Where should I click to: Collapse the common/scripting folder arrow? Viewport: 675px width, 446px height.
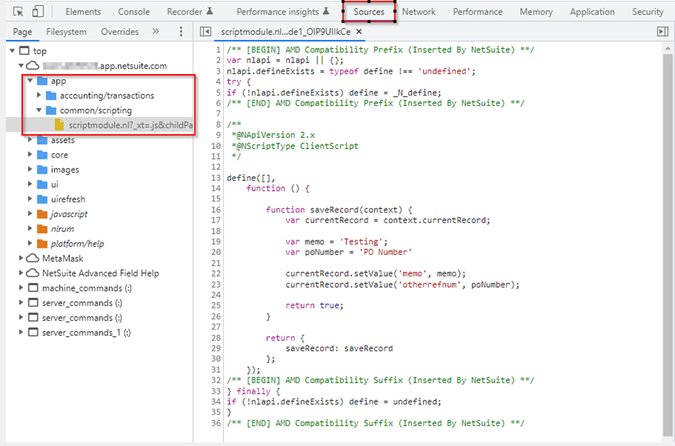(x=39, y=110)
